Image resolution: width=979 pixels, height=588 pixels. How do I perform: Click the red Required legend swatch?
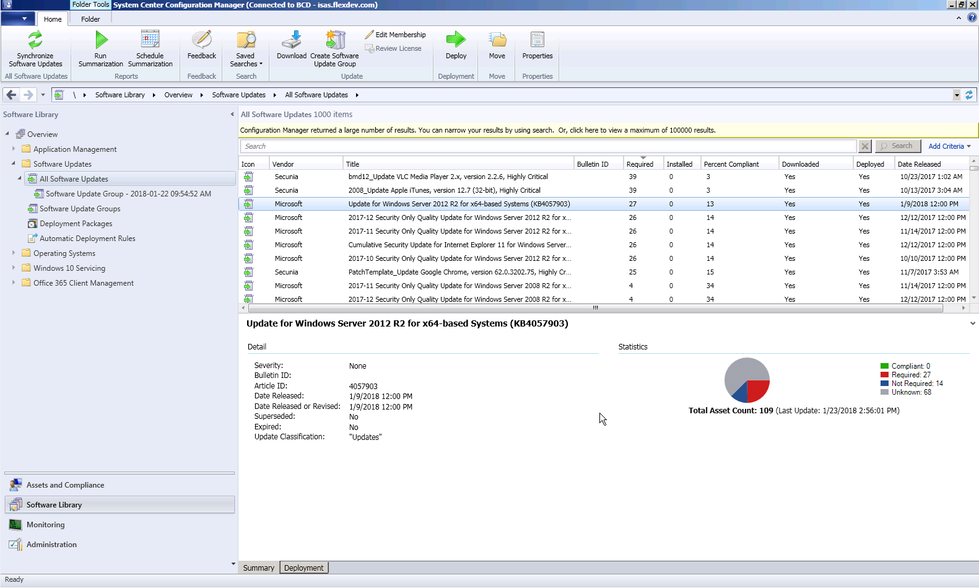click(884, 375)
